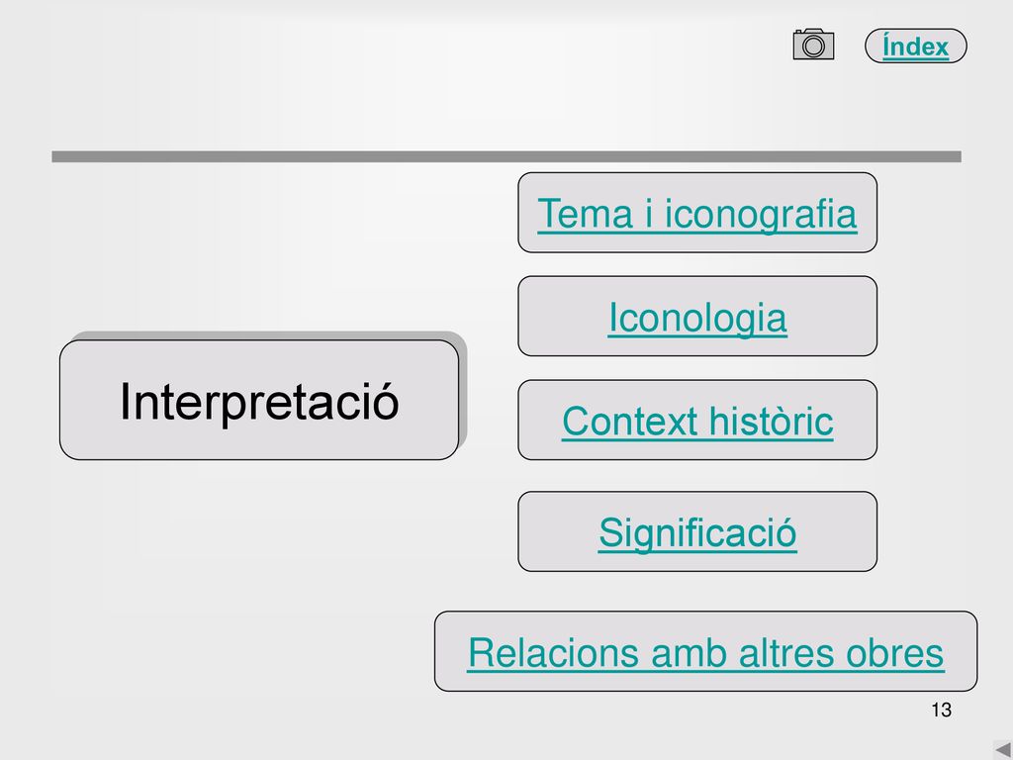Click the word 'Tema' in the first box
Screen dimensions: 1013x760
click(586, 214)
